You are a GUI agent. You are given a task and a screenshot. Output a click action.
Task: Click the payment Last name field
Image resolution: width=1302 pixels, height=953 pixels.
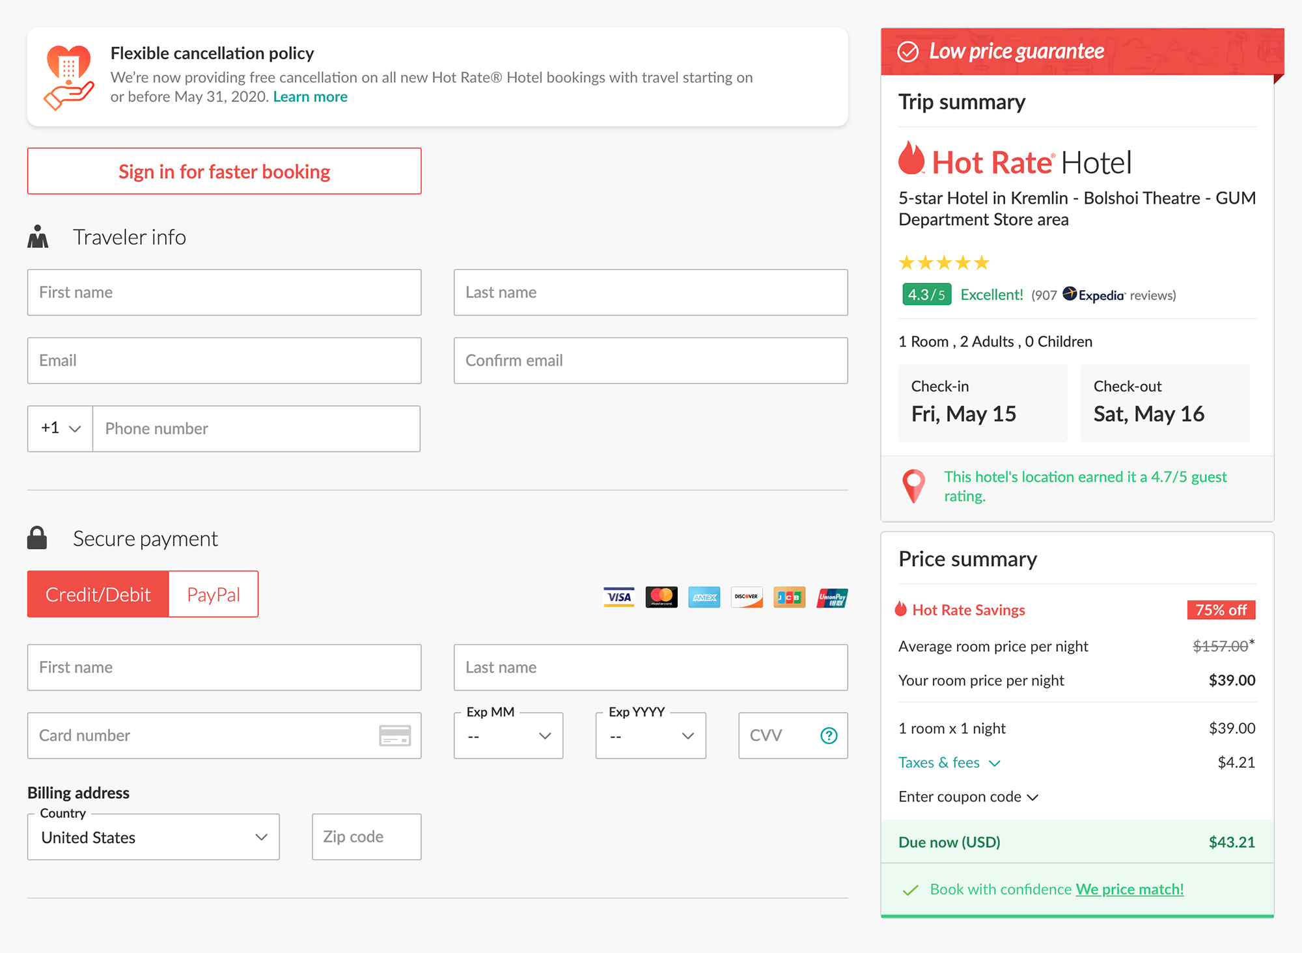pyautogui.click(x=651, y=667)
